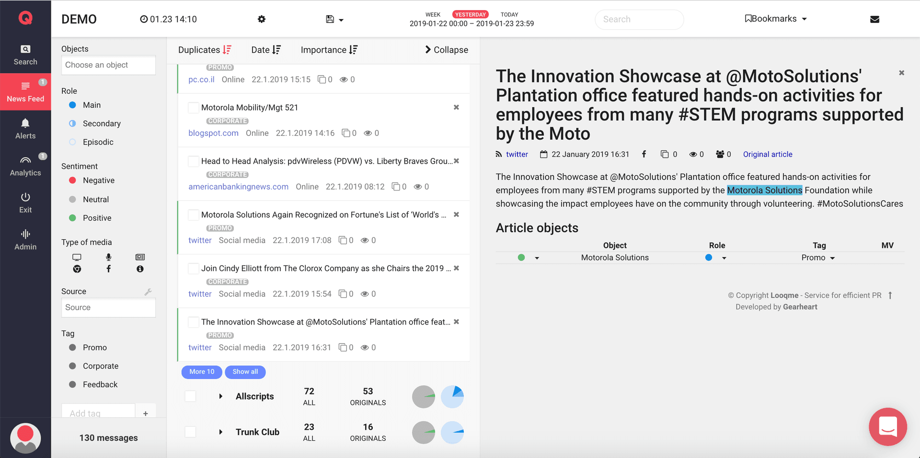Select the Negative sentiment filter
Viewport: 920px width, 458px height.
tap(92, 180)
